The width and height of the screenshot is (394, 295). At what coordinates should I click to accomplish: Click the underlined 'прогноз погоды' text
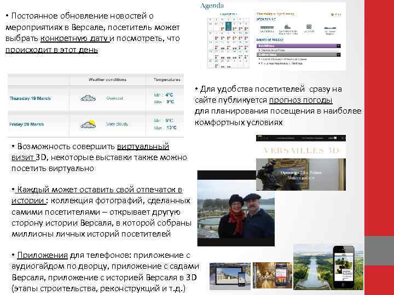(301, 100)
